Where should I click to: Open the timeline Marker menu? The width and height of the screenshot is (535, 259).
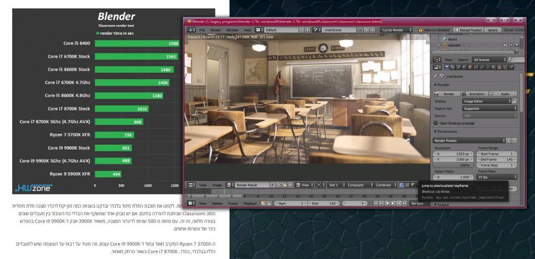(x=217, y=203)
